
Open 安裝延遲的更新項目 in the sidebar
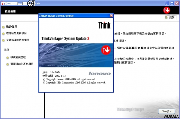click(x=18, y=40)
